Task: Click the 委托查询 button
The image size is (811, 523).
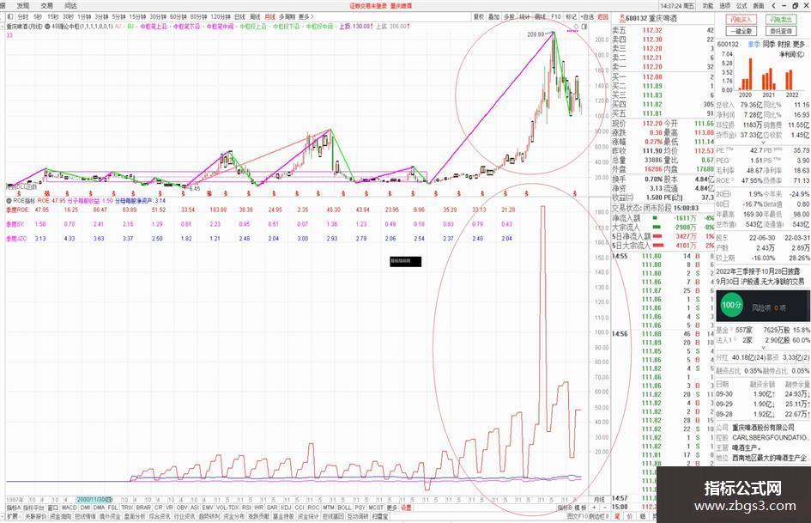Action: pos(781,31)
